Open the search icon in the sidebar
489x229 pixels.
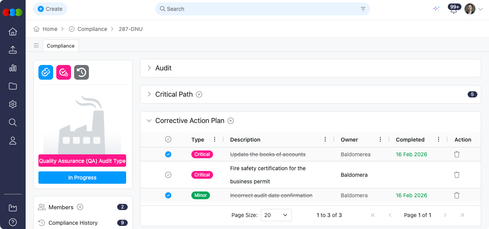coord(13,122)
